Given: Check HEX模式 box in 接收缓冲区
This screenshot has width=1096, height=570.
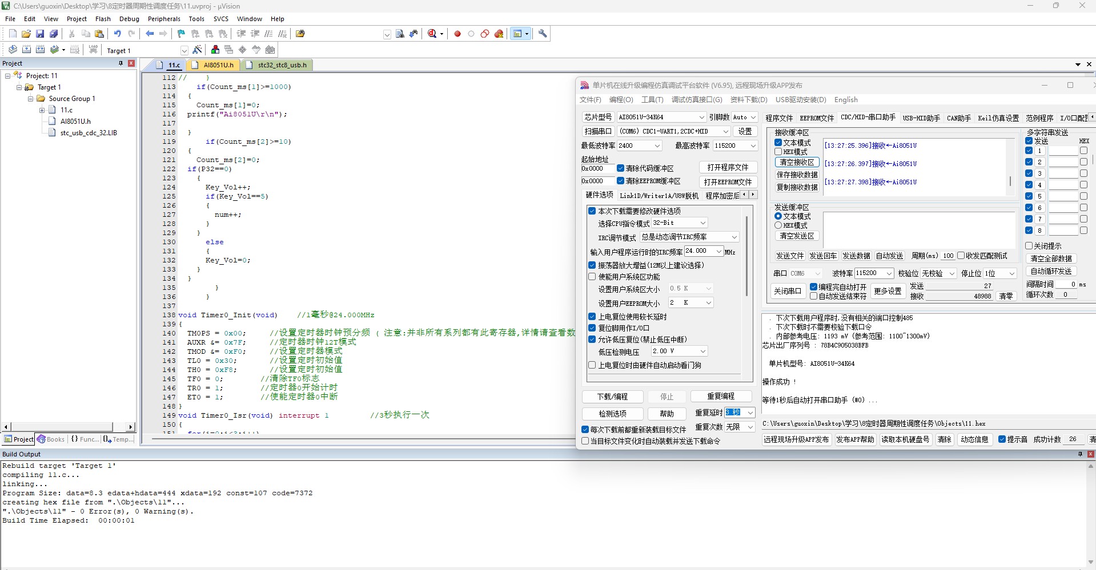Looking at the screenshot, I should tap(778, 152).
